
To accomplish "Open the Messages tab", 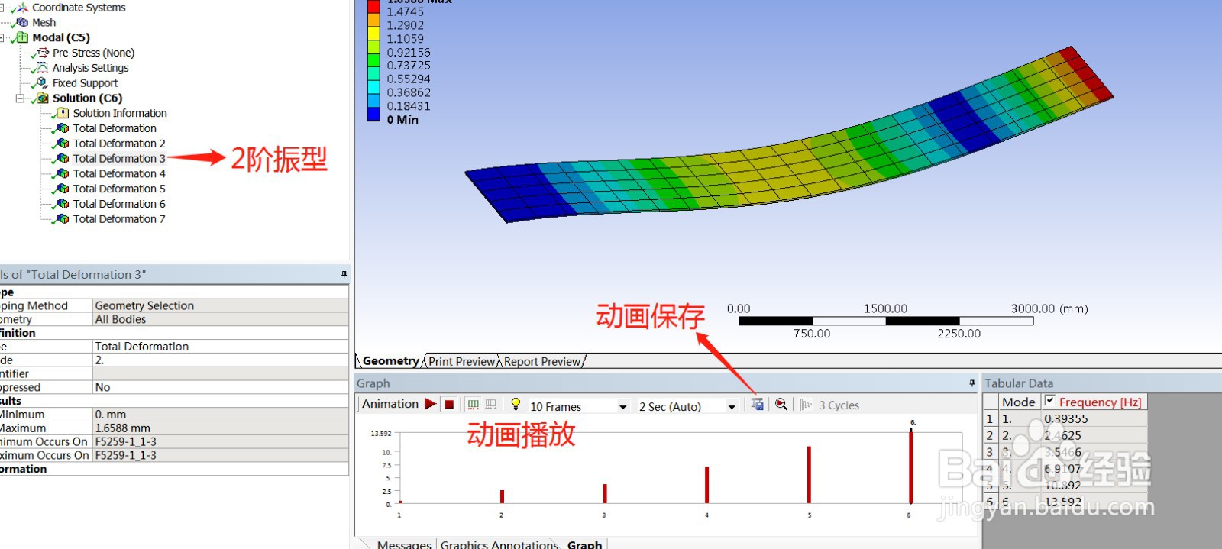I will pos(404,544).
